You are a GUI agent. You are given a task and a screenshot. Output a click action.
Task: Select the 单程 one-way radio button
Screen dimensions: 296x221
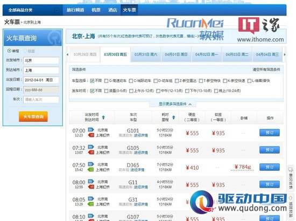point(9,51)
